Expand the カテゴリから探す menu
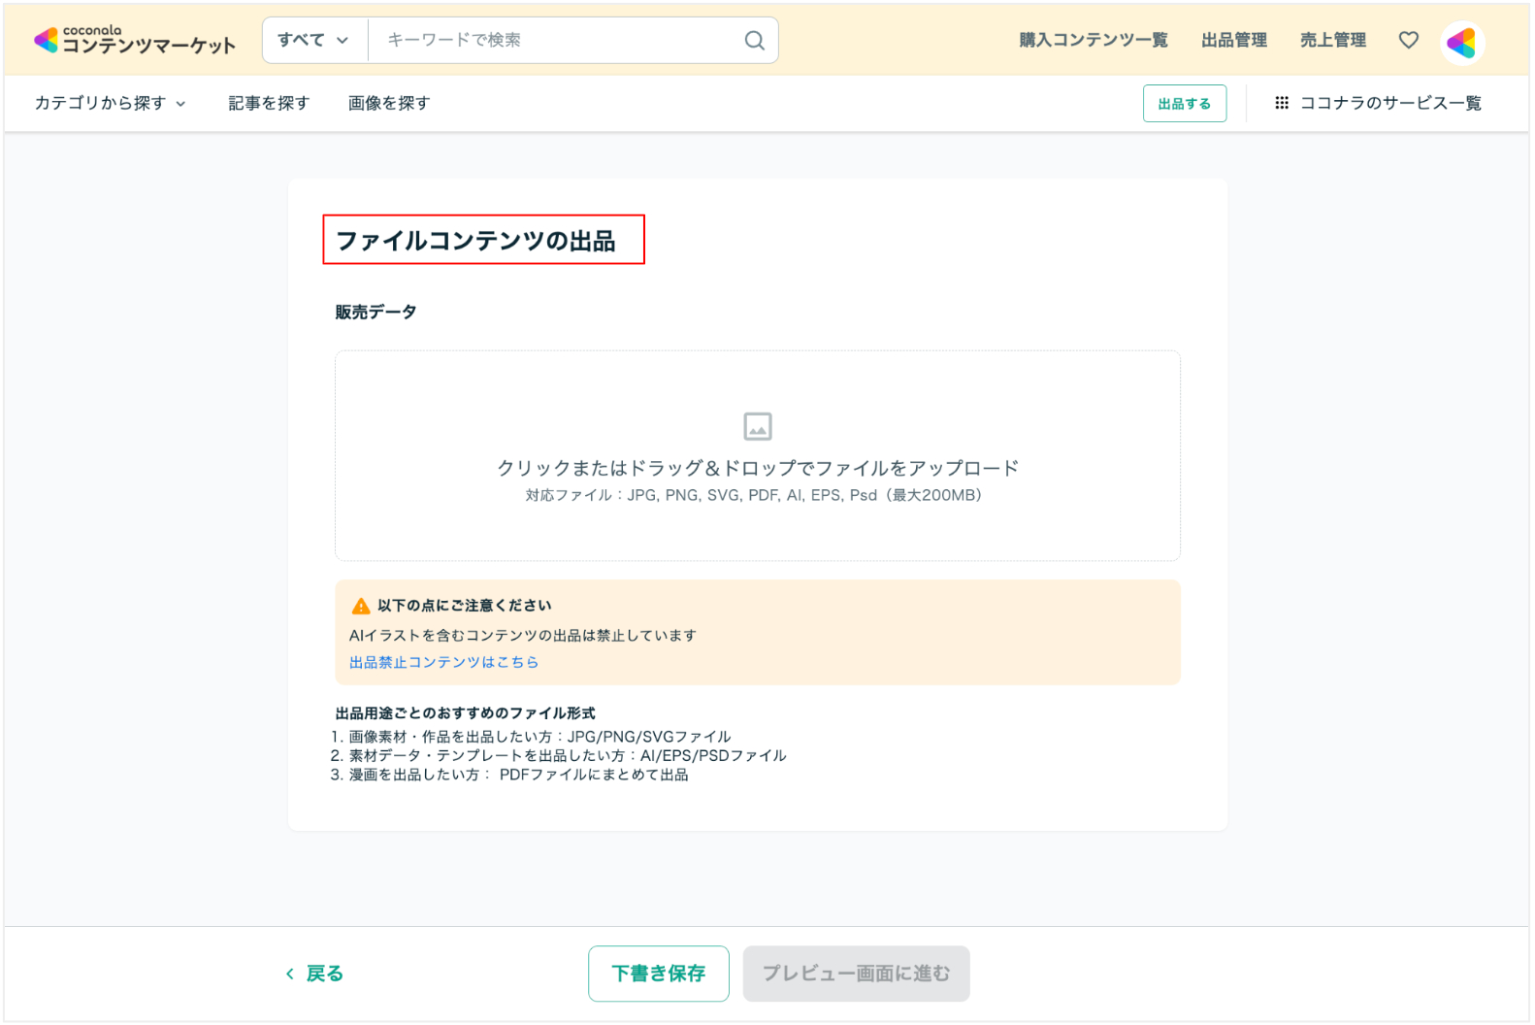This screenshot has height=1025, width=1535. (110, 103)
